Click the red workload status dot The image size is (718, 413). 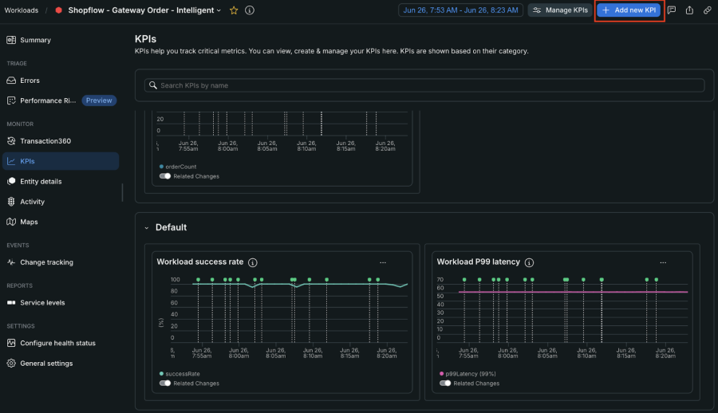pyautogui.click(x=58, y=10)
